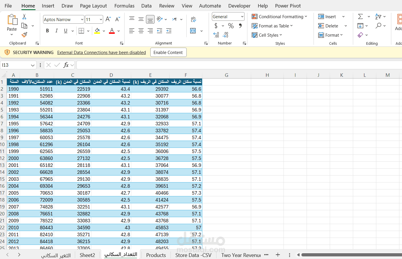Apply Percent Style format

coord(231,26)
